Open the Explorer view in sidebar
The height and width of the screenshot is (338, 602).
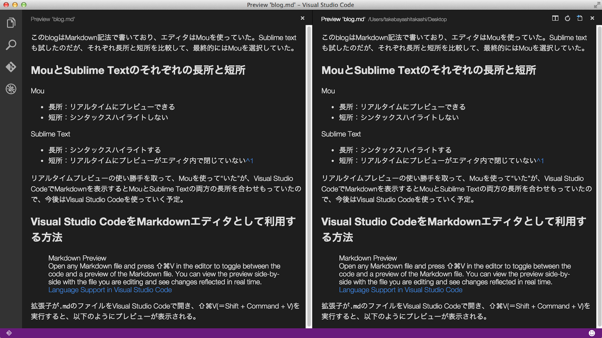(11, 23)
